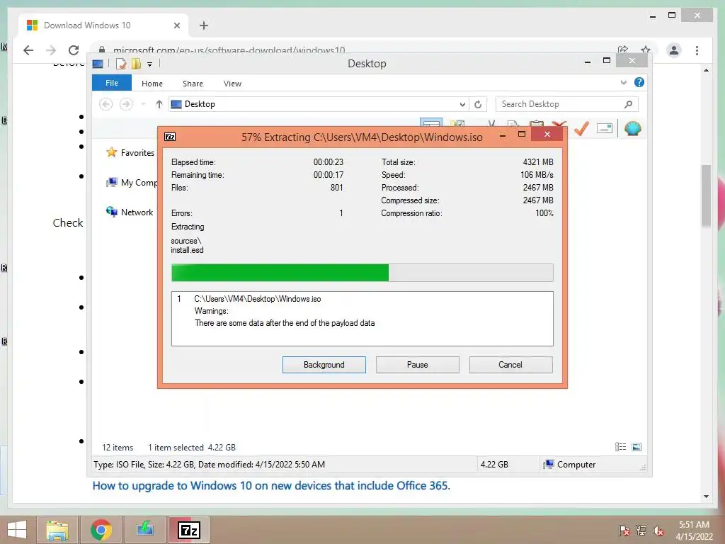Pause the 7-Zip extraction
This screenshot has height=544, width=725.
[417, 365]
